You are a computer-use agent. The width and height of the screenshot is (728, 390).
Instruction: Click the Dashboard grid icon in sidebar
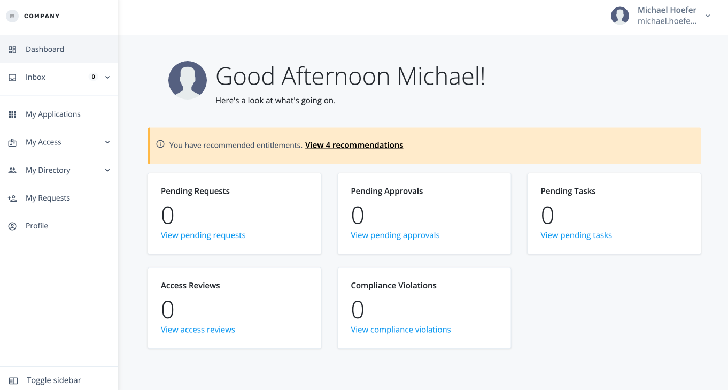pyautogui.click(x=12, y=49)
